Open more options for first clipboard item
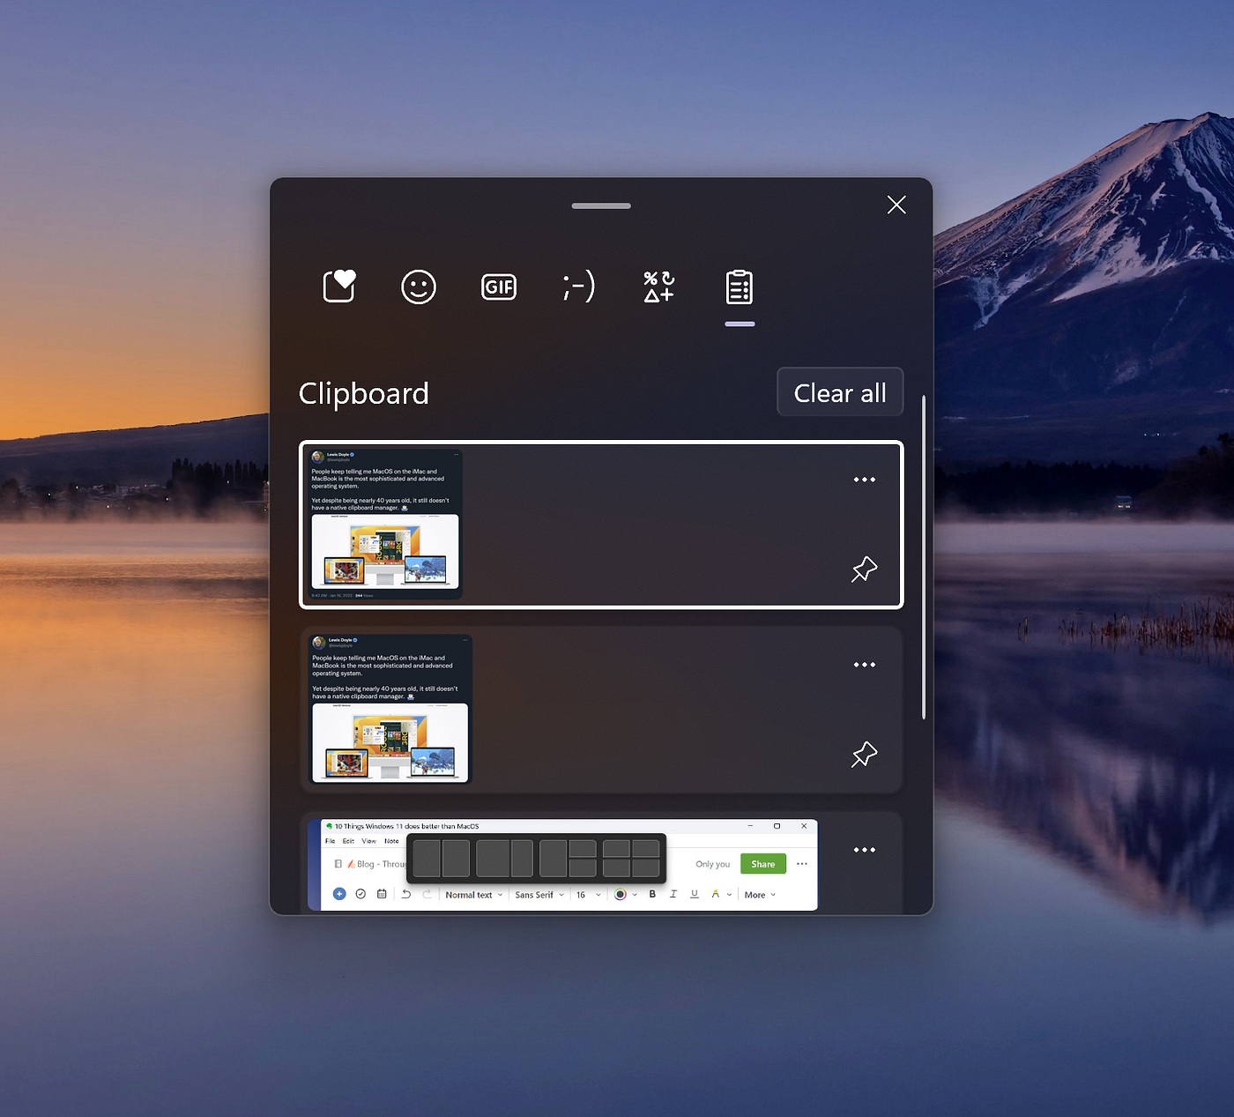 (x=865, y=480)
